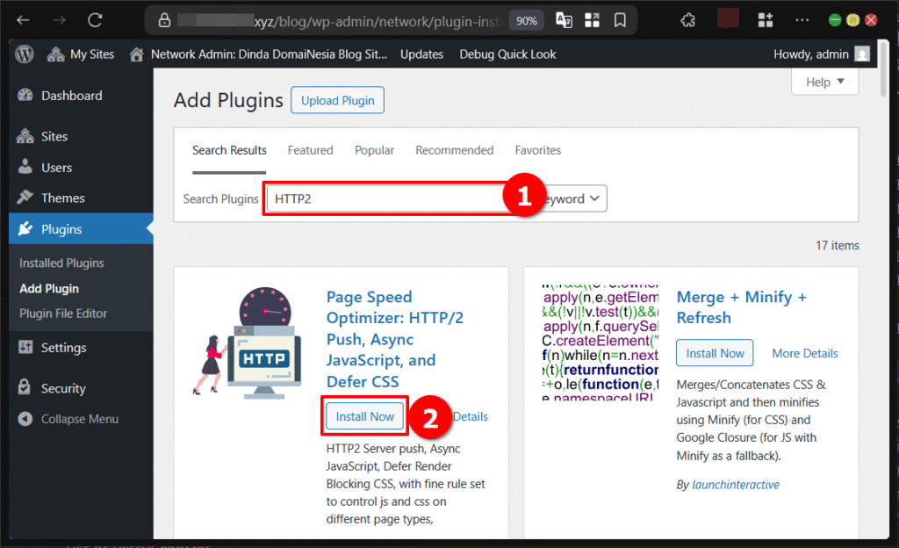Open the WordPress logo menu
899x548 pixels.
tap(24, 54)
